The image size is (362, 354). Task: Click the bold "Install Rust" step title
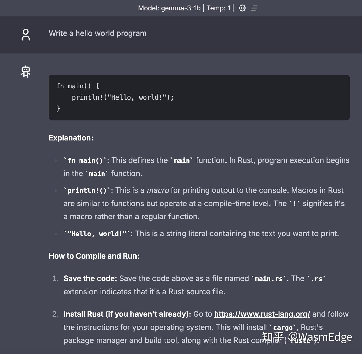pyautogui.click(x=83, y=314)
